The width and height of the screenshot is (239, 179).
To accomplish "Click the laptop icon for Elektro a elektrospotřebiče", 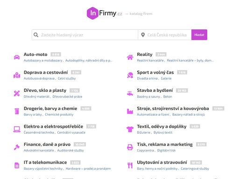I will click(x=17, y=129).
